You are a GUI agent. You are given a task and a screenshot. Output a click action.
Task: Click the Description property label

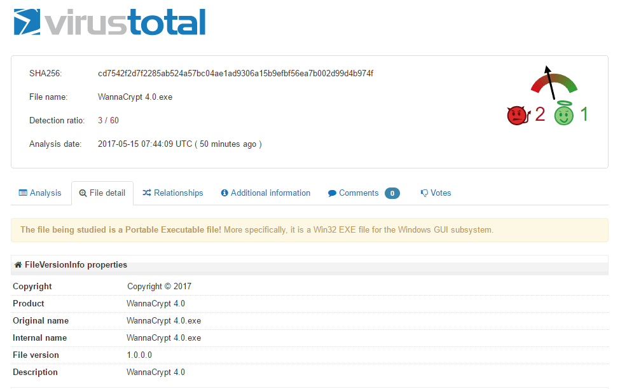pyautogui.click(x=35, y=372)
